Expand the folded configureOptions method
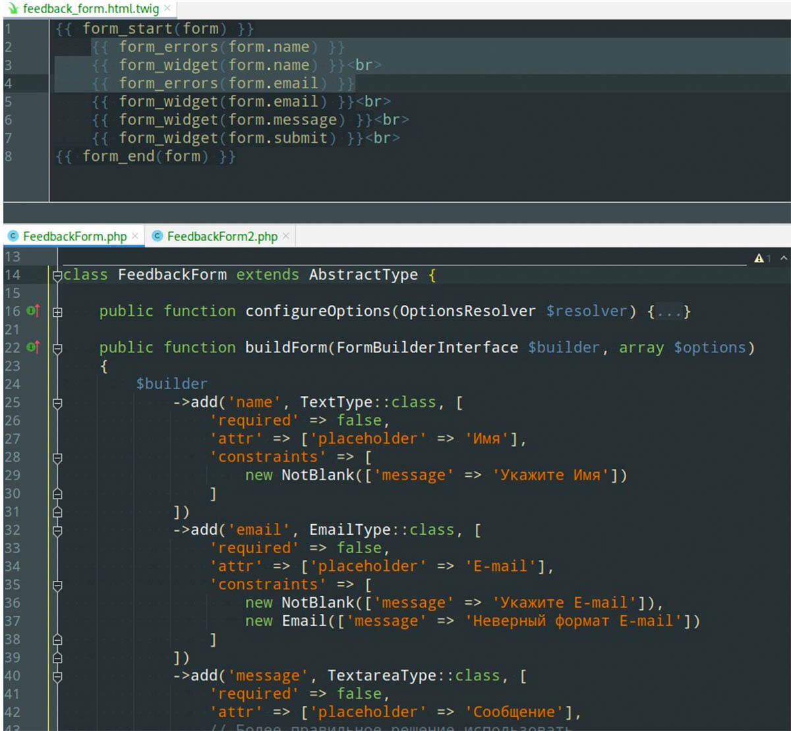This screenshot has width=791, height=731. (x=57, y=312)
